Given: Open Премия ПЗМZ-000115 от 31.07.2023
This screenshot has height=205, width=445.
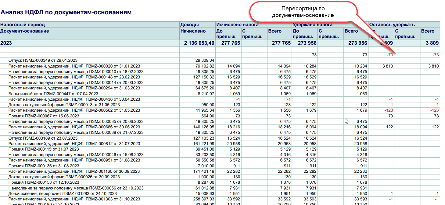Looking at the screenshot, I should 44,149.
